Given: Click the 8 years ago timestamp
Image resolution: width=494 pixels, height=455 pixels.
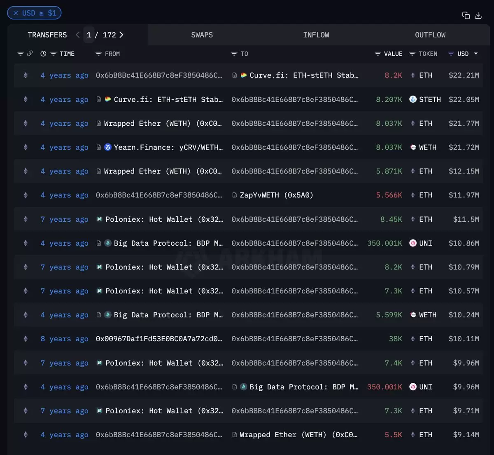Looking at the screenshot, I should 64,339.
